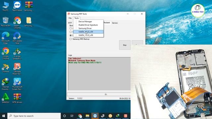Image resolution: width=212 pixels, height=119 pixels.
Task: Launch Microsoft Edge desktop shortcut
Action: 6,38
